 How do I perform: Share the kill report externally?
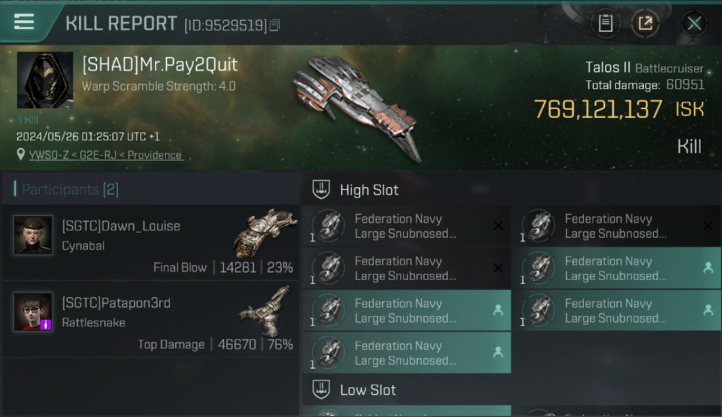tap(645, 23)
